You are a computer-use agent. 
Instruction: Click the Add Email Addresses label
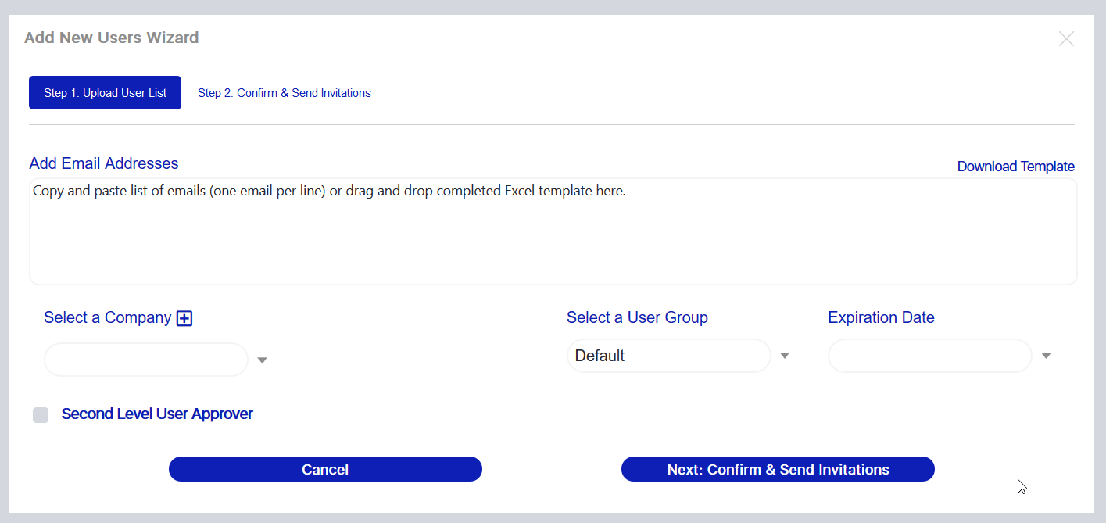point(104,163)
